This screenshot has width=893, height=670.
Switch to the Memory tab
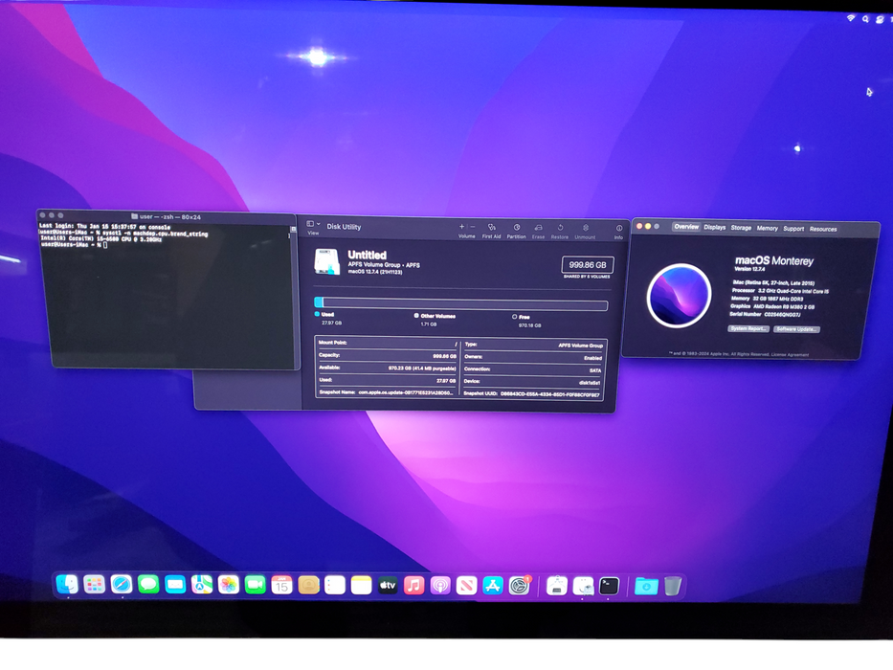pos(767,228)
